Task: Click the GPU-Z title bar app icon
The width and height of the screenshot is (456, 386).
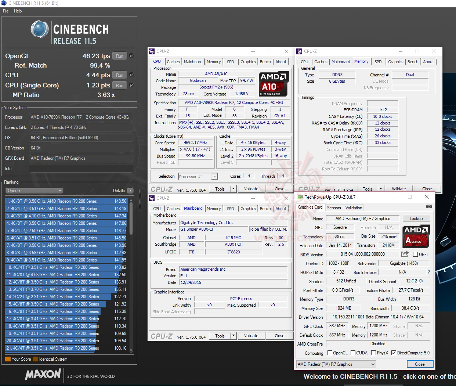Action: pos(300,197)
